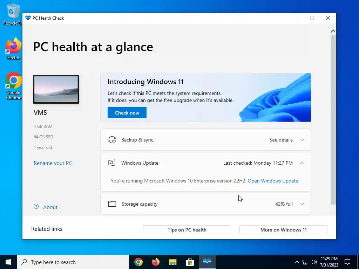Click the VM5 PC name

point(40,112)
